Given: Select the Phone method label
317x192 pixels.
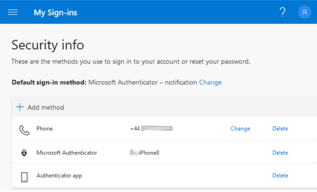Looking at the screenshot, I should point(45,129).
